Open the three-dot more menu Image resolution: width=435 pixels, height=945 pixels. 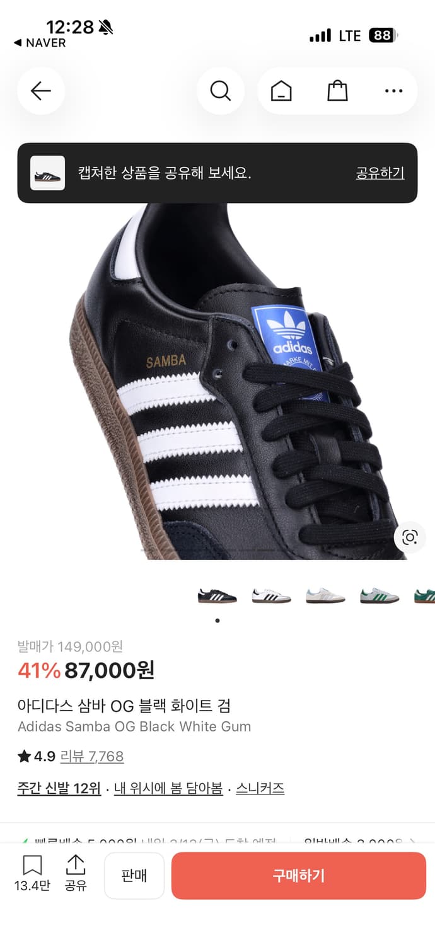click(393, 91)
